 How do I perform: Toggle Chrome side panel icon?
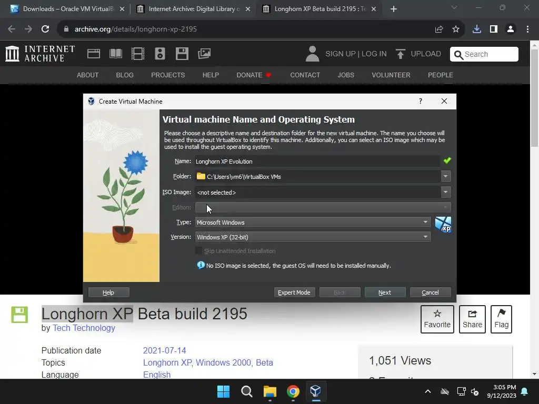point(494,29)
